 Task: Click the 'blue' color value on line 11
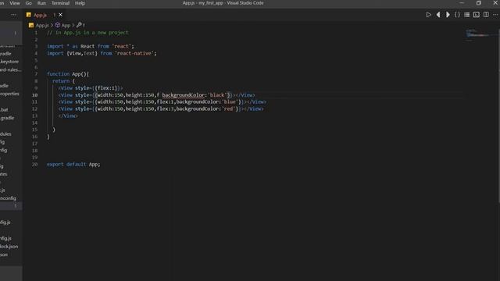pos(230,102)
